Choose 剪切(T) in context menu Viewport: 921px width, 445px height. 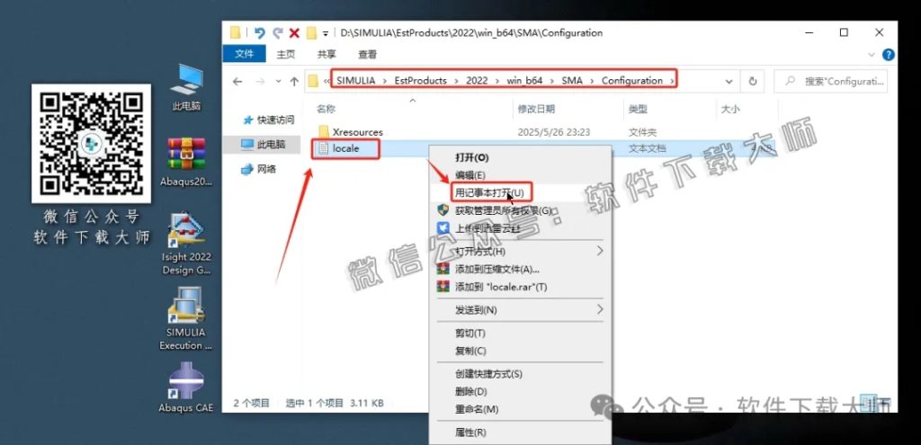[x=470, y=333]
